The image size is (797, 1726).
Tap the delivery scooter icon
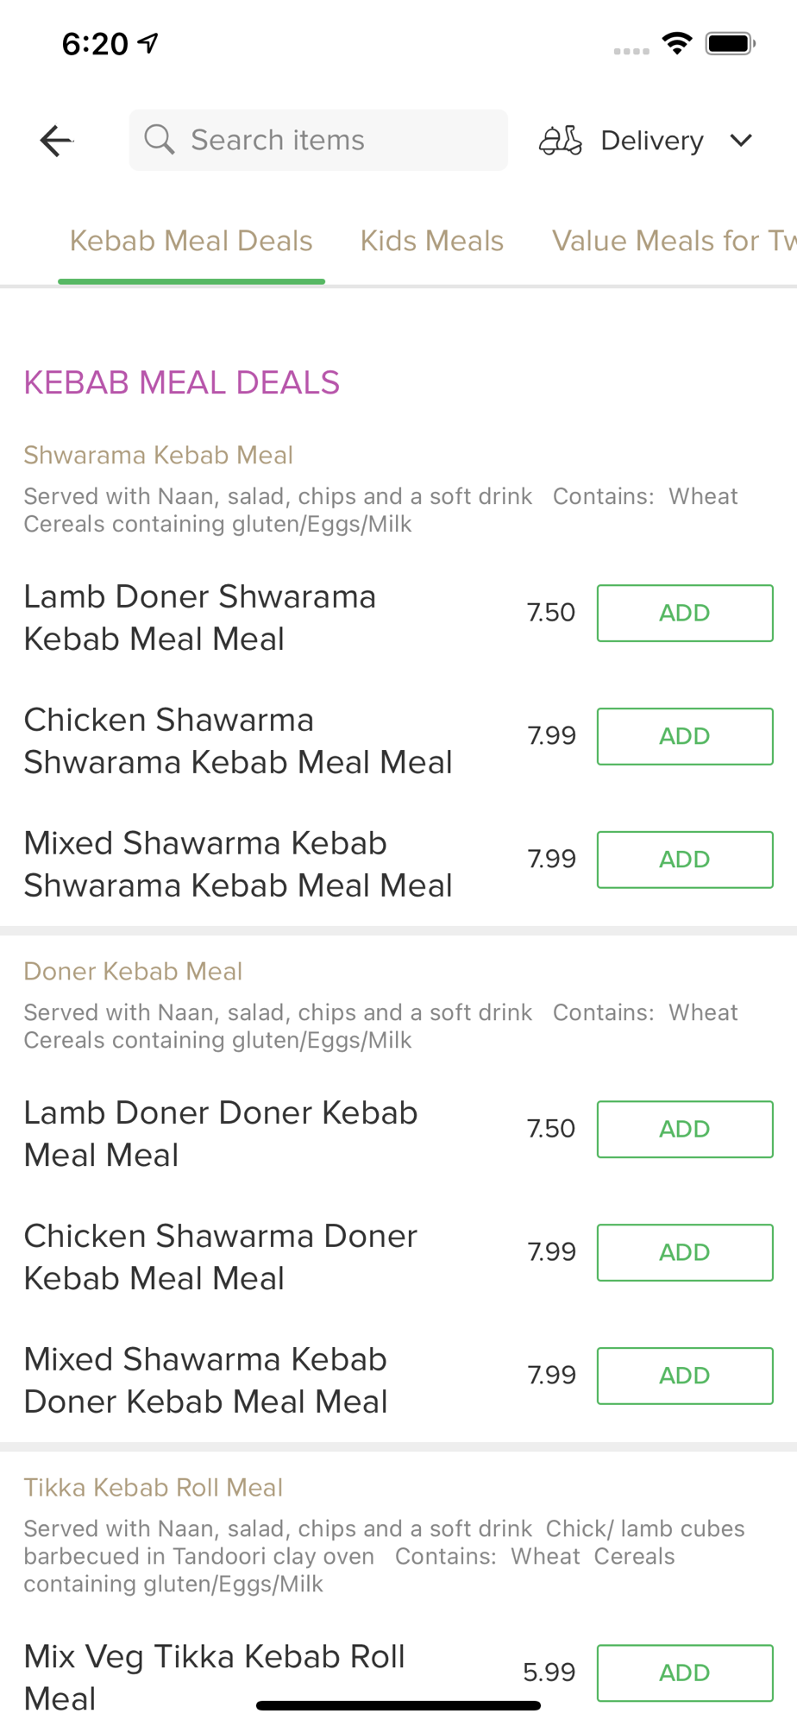click(561, 140)
